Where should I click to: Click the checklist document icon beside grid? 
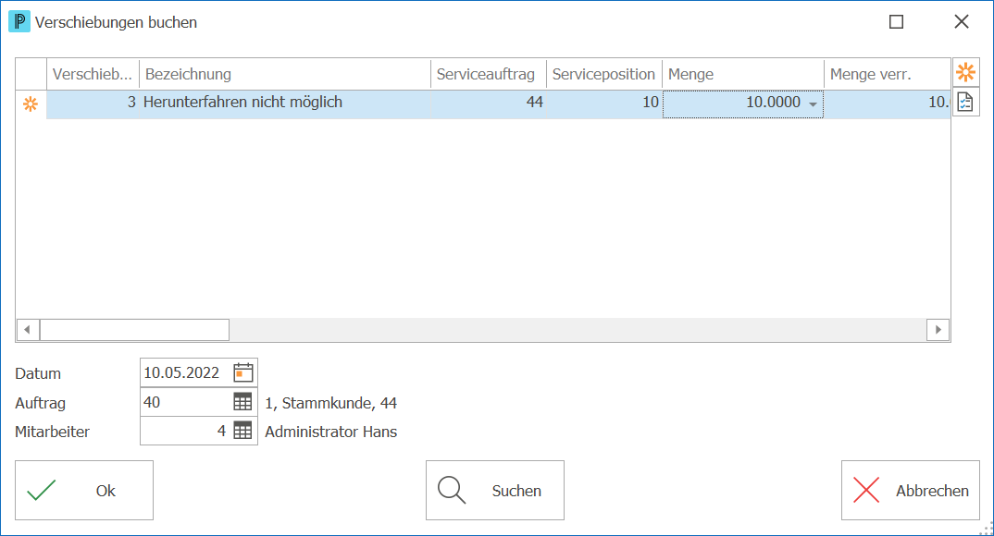pos(965,102)
